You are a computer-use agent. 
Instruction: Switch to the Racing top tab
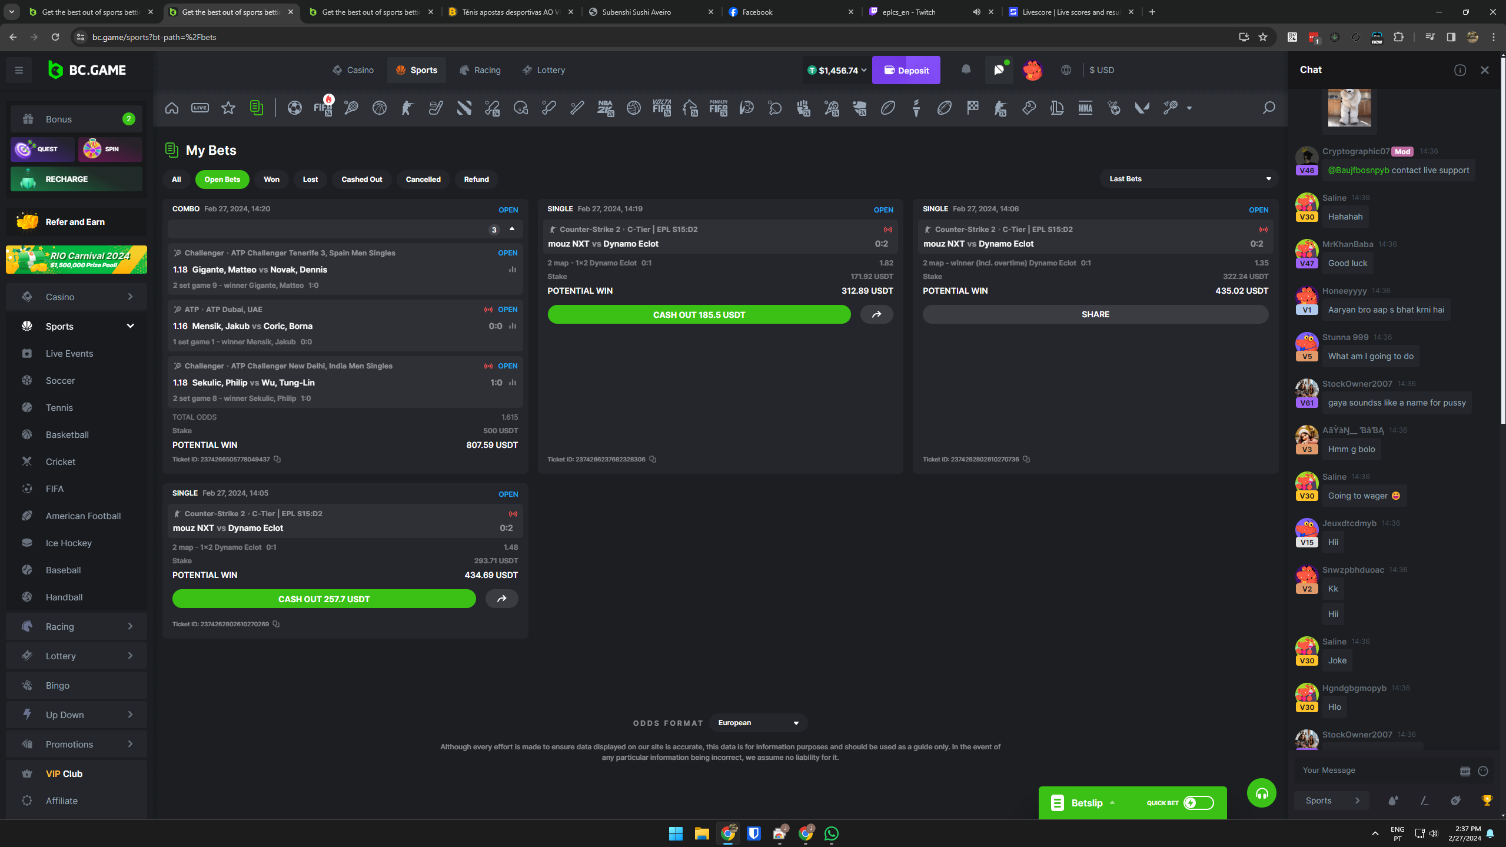pyautogui.click(x=480, y=70)
